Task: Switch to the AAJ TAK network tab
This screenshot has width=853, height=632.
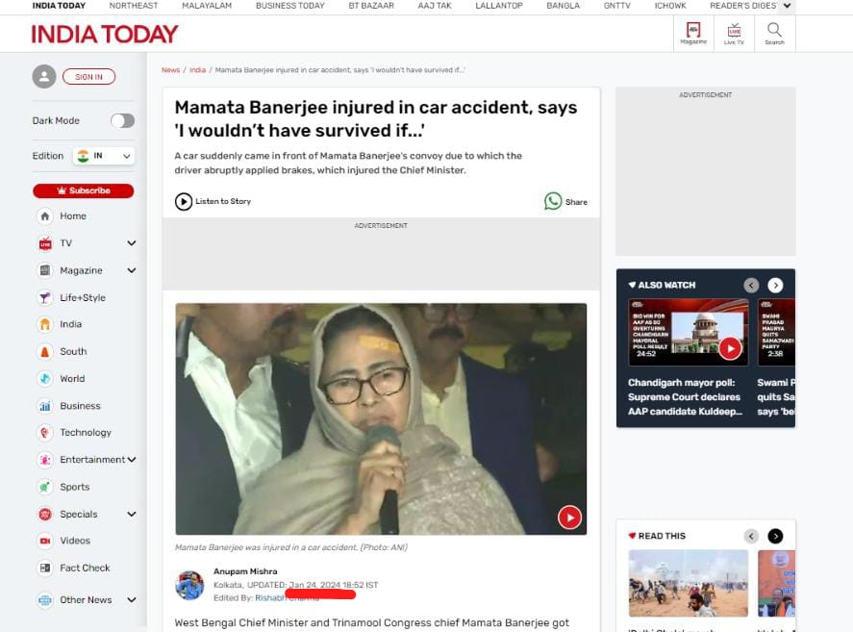Action: coord(433,6)
